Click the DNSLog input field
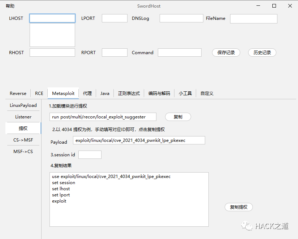Image resolution: width=298 pixels, height=239 pixels. coord(181,18)
